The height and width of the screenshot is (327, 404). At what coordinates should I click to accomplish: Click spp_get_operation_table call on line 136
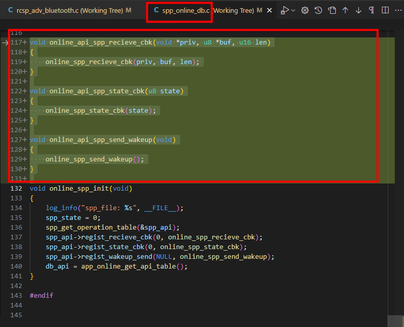91,228
